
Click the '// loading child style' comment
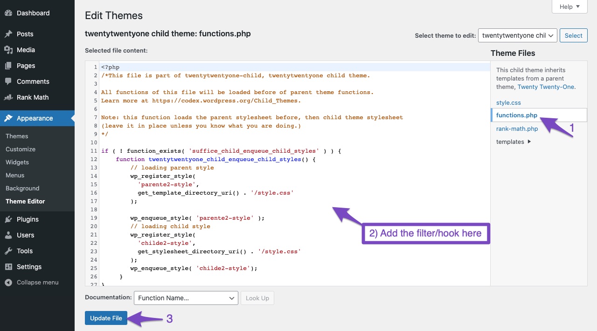coord(170,226)
